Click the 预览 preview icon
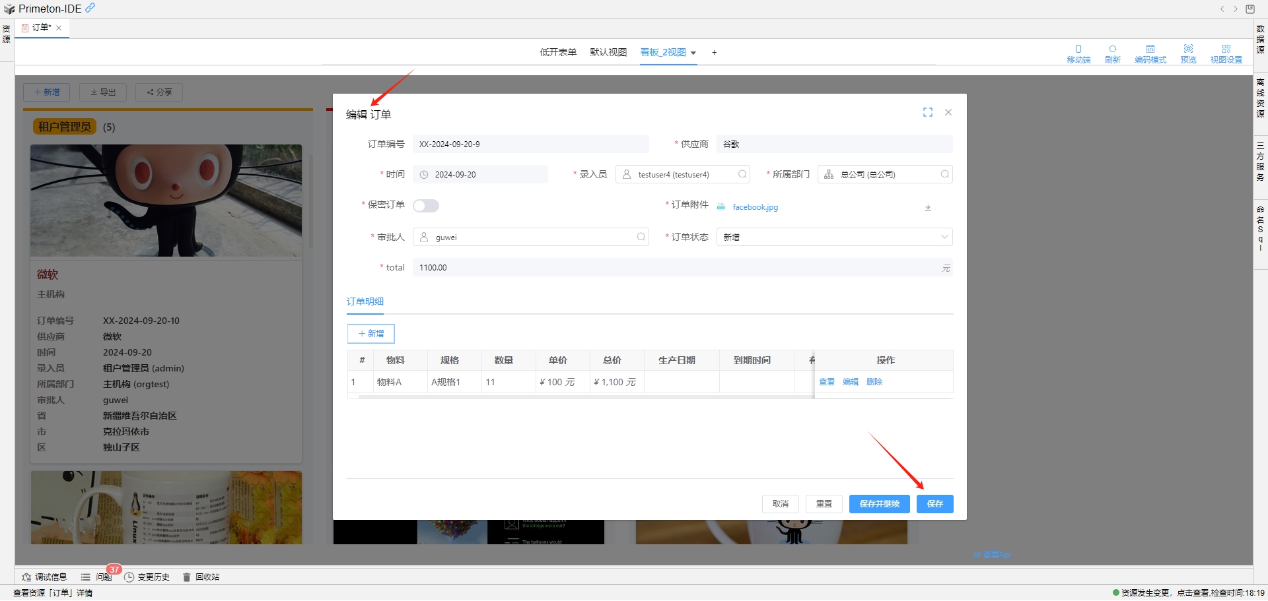 click(x=1188, y=53)
